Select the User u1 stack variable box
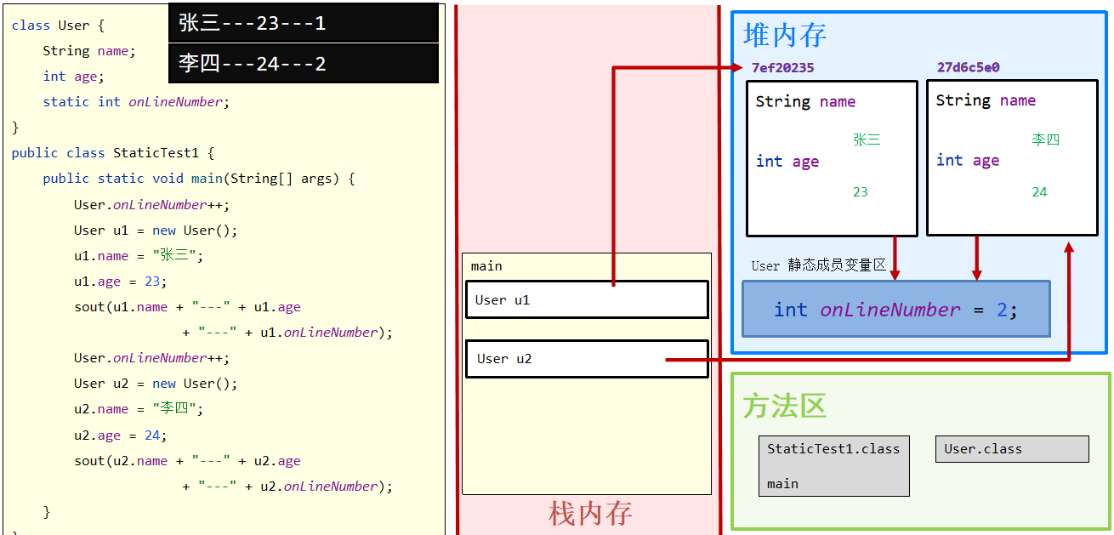Screen dimensions: 1114x535 coord(586,299)
